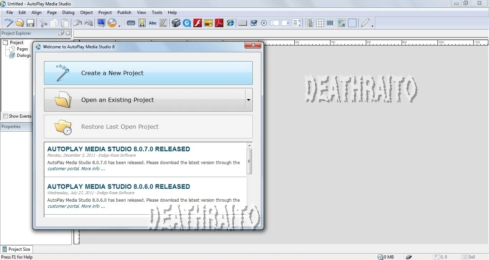Add a ListBox object from the toolbar

click(x=296, y=23)
